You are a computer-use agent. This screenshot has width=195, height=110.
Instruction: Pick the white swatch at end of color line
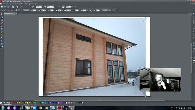pos(83,103)
